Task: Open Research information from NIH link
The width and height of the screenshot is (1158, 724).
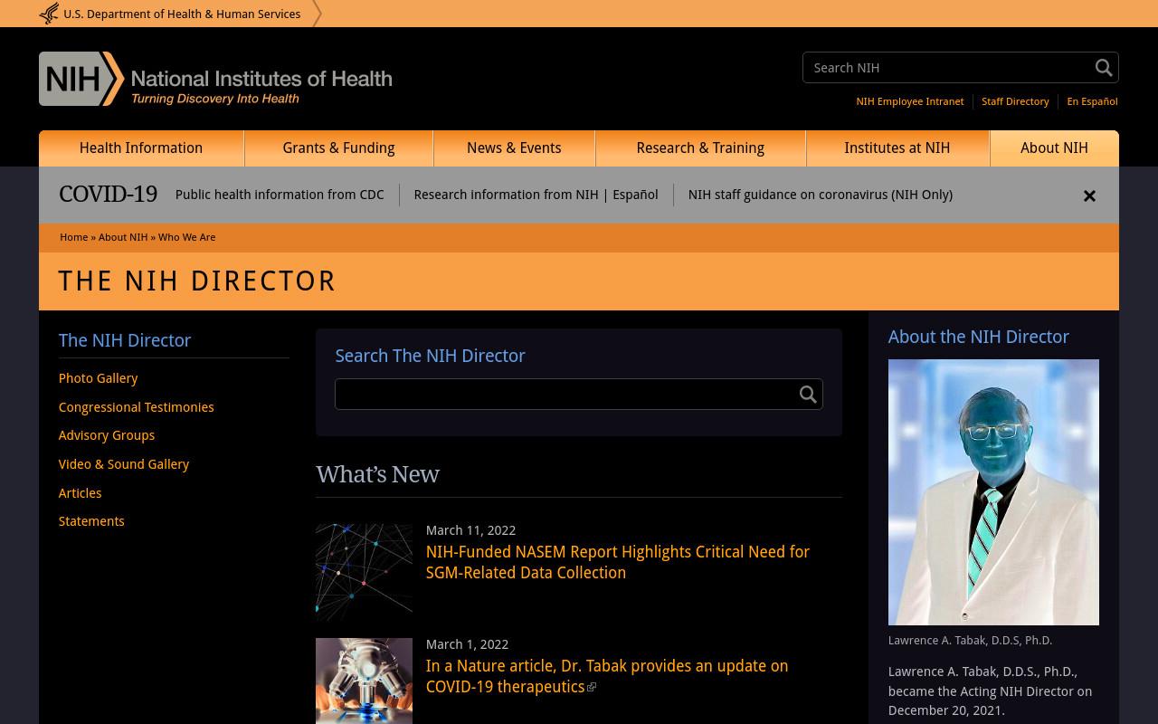Action: click(506, 195)
